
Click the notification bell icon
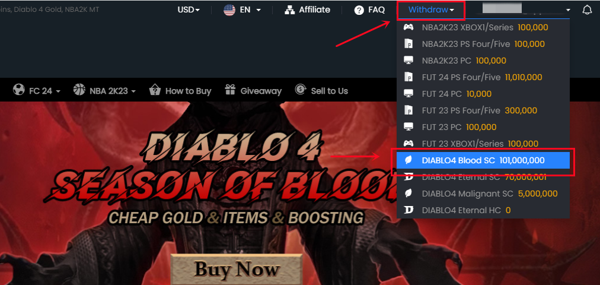tap(587, 10)
